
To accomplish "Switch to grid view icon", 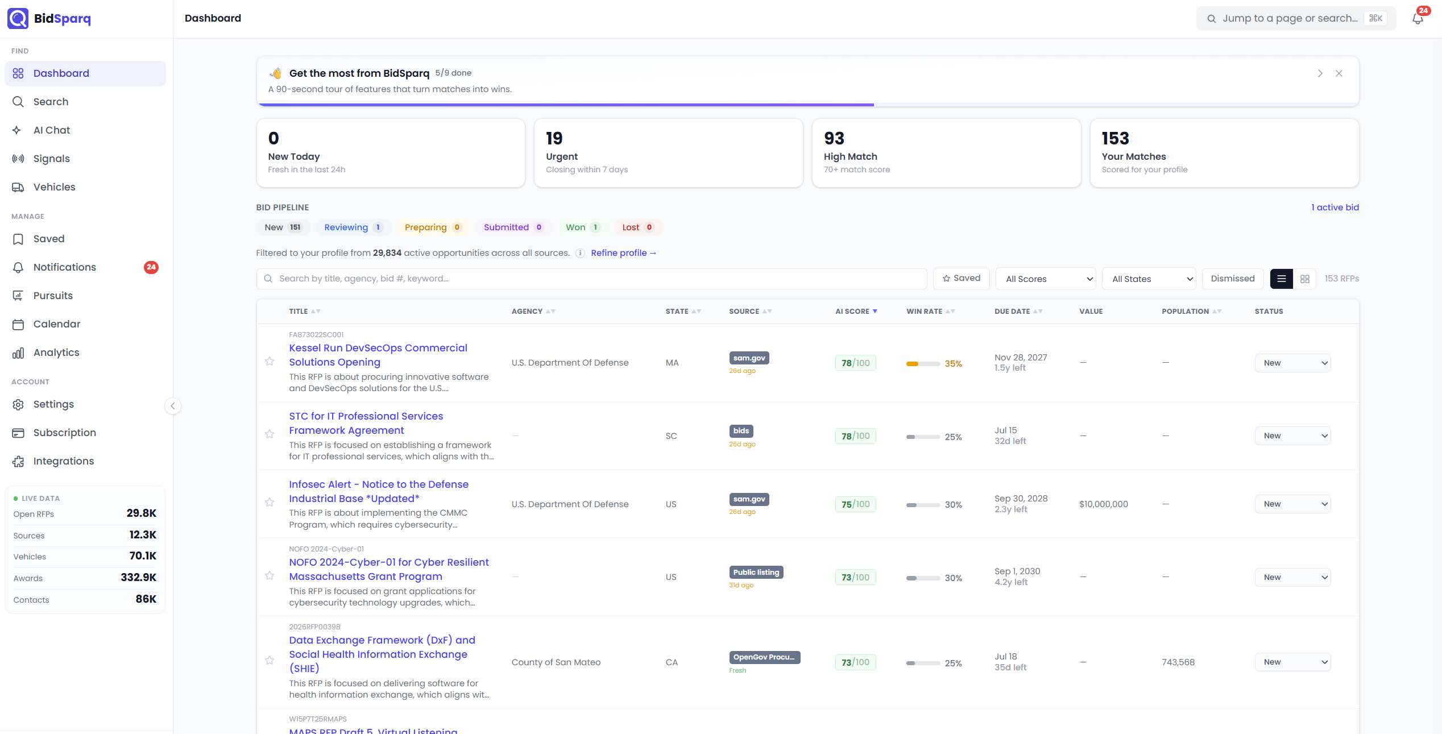I will [x=1305, y=279].
